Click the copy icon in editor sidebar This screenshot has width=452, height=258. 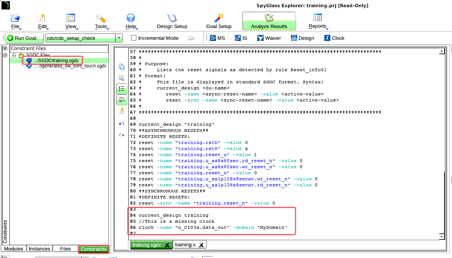pos(122,67)
